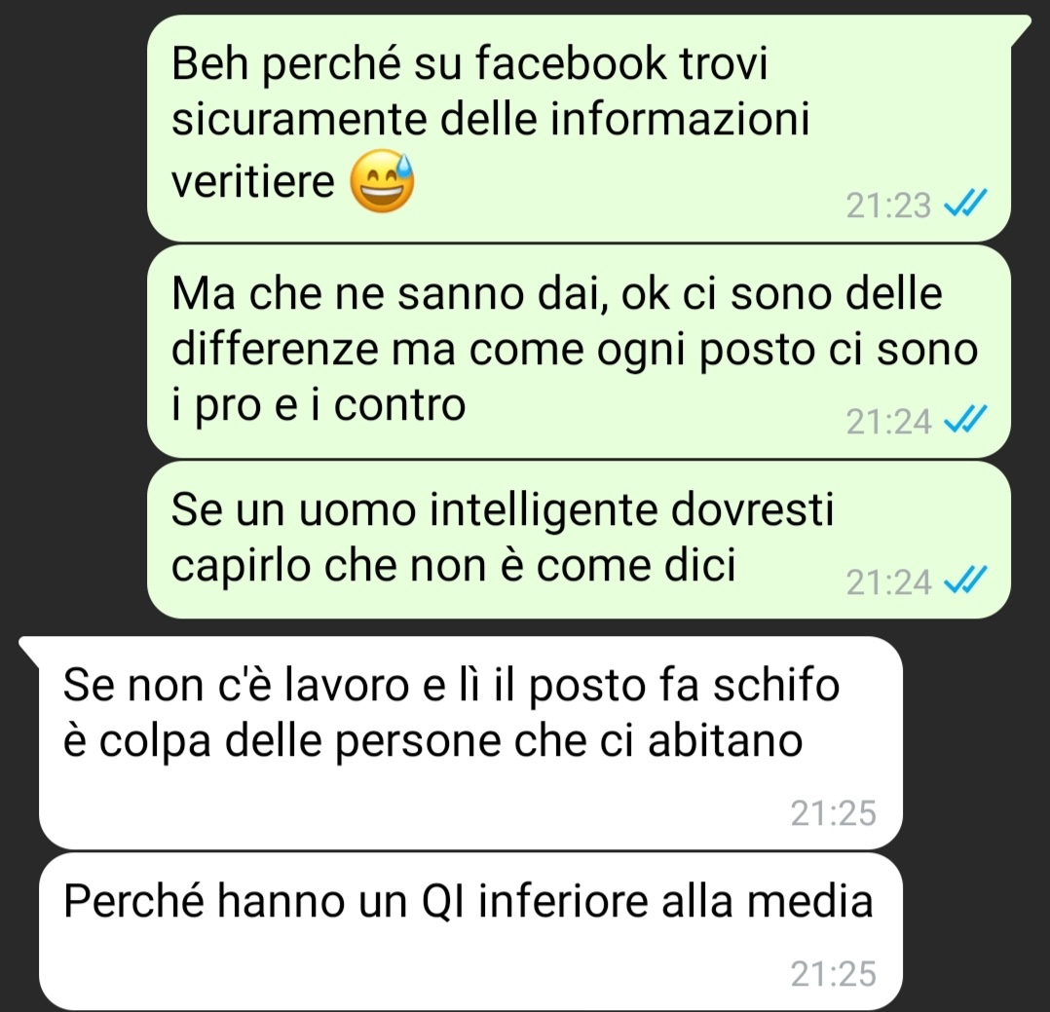Tap the text 'è colpa delle persone che ci abitano'
The height and width of the screenshot is (1012, 1050).
coord(432,742)
